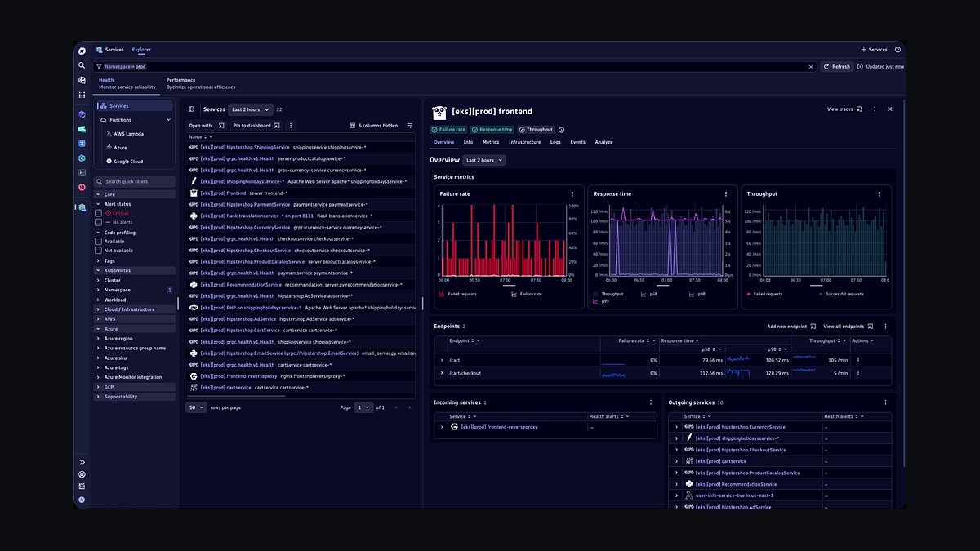Check the Not available code profiling checkbox
Image resolution: width=980 pixels, height=551 pixels.
tap(99, 251)
